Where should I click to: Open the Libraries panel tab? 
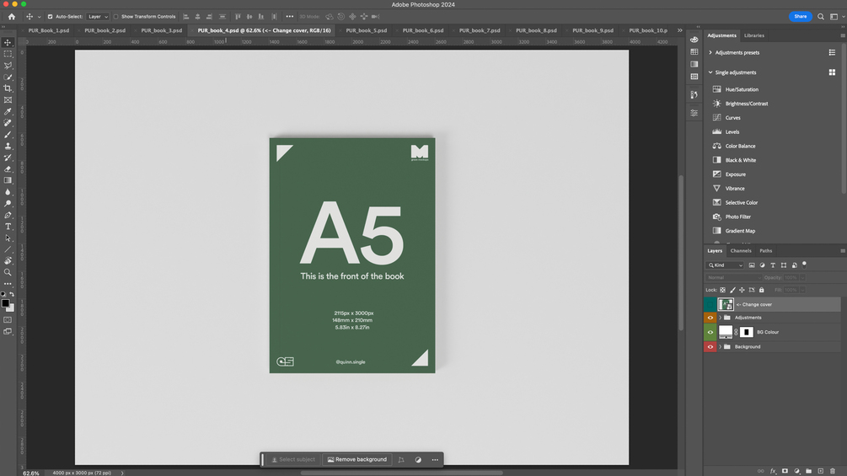pos(754,35)
